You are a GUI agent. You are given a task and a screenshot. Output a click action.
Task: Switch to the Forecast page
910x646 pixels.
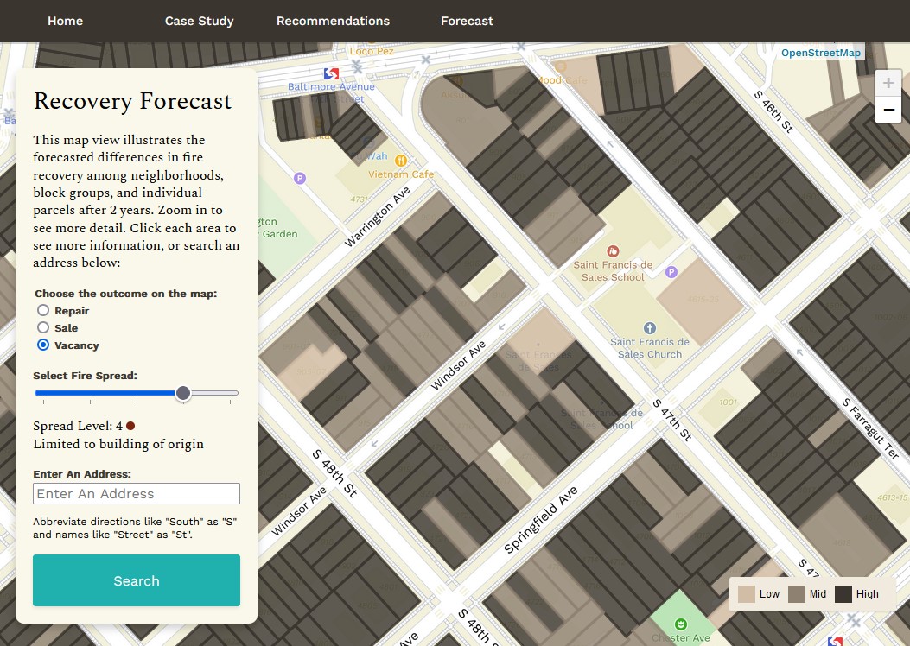pyautogui.click(x=468, y=21)
